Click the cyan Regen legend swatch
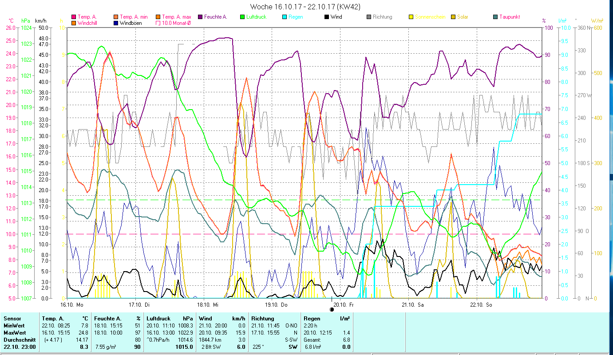This screenshot has width=613, height=355. coord(285,17)
